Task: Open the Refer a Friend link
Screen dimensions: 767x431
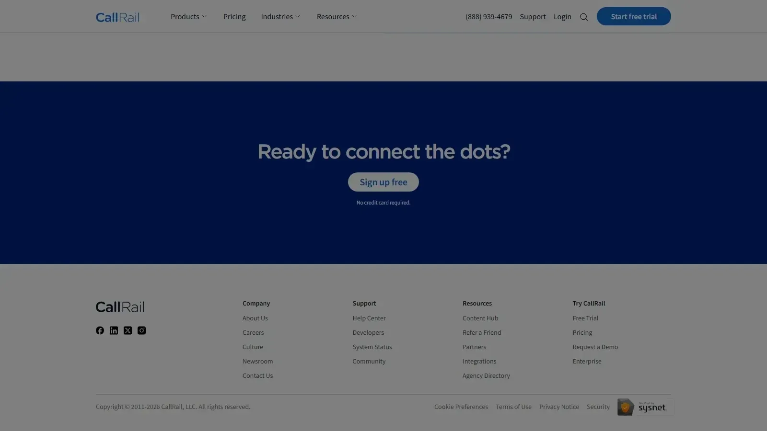Action: pos(482,333)
